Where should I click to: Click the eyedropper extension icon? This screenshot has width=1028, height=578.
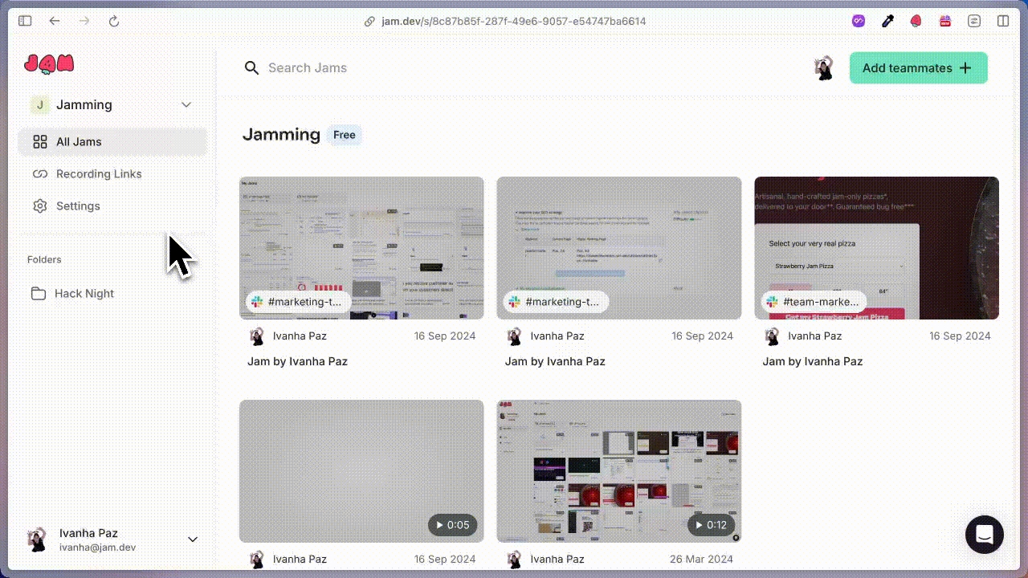coord(887,22)
